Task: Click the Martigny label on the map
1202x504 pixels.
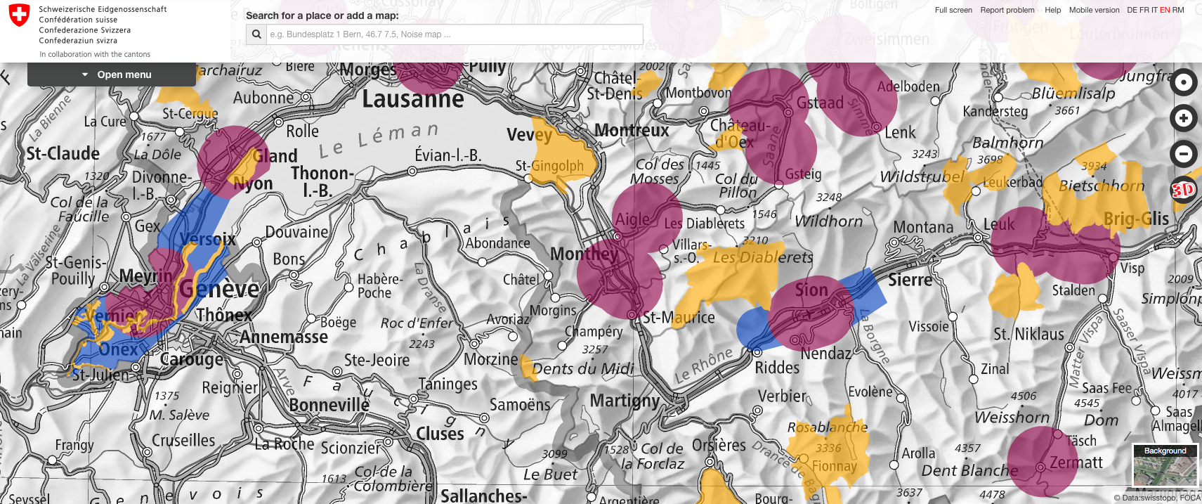Action: tap(625, 401)
